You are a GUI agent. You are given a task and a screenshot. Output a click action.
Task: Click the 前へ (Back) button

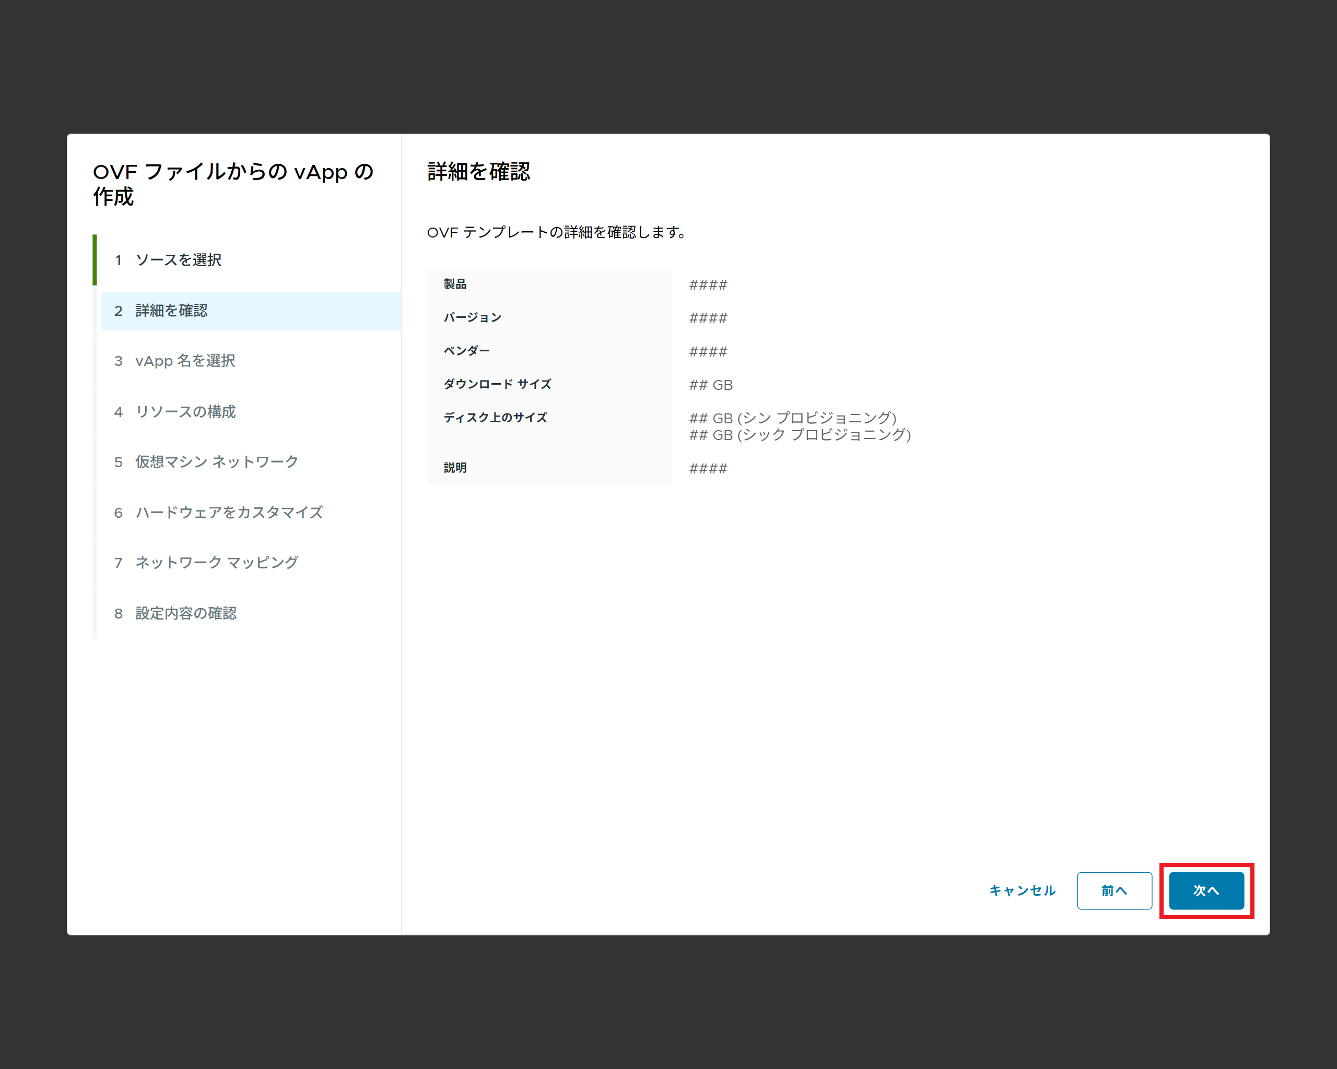1114,890
